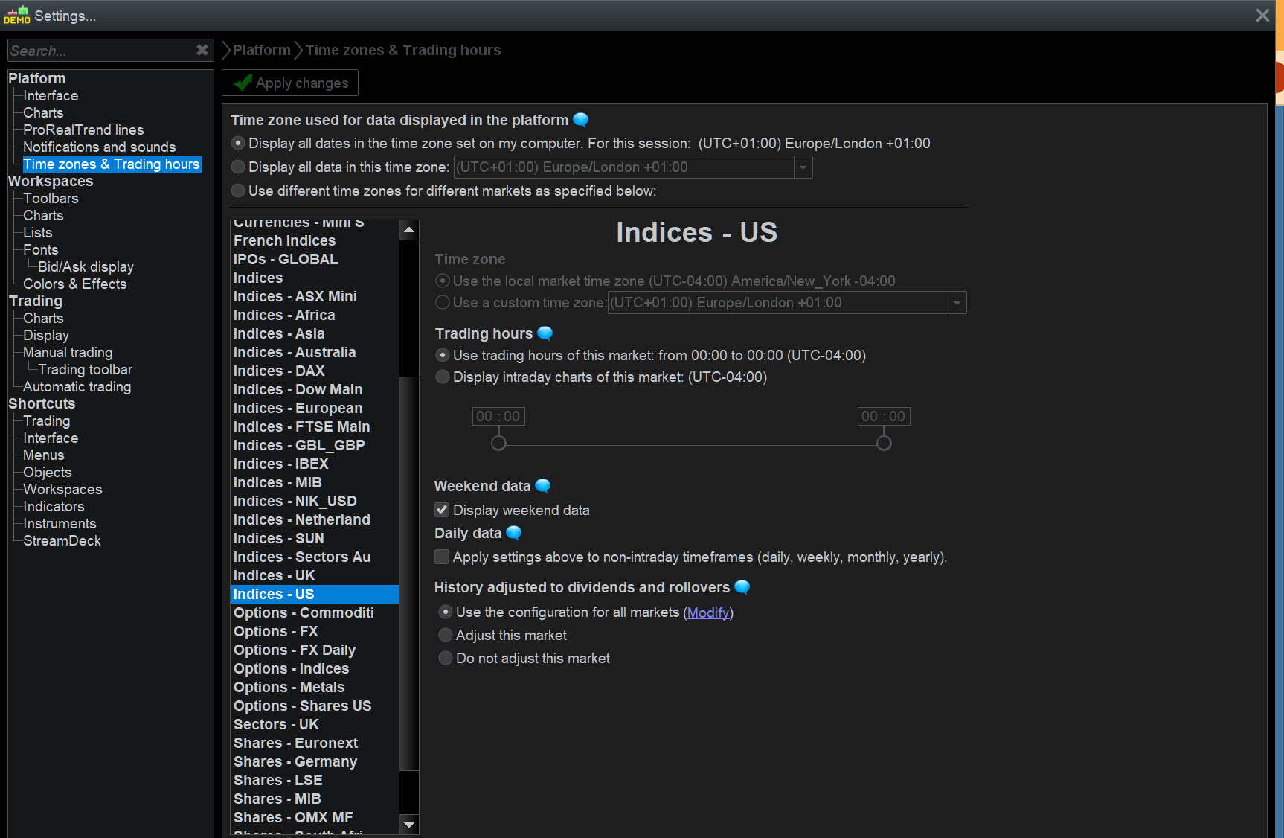1284x838 pixels.
Task: Select Use different time zones for different markets
Action: click(238, 191)
